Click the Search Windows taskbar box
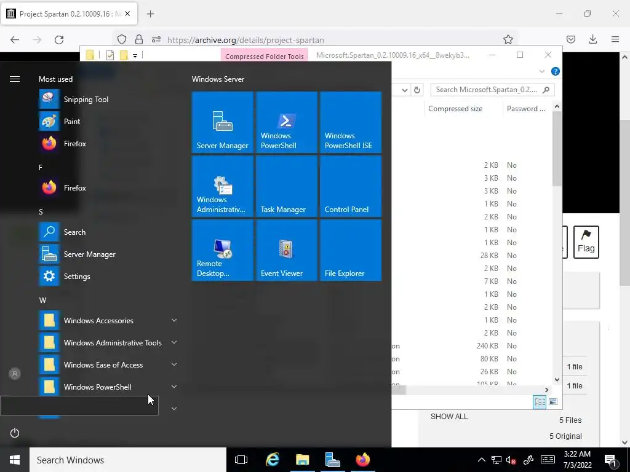 click(x=128, y=460)
